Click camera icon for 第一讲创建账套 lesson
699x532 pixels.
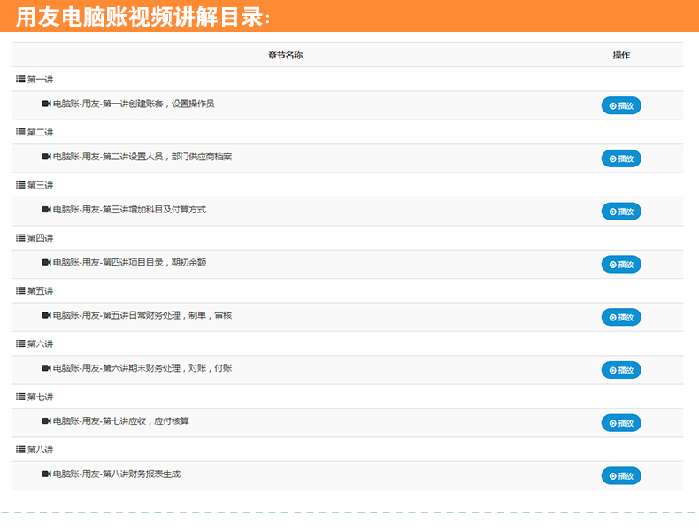[x=46, y=104]
